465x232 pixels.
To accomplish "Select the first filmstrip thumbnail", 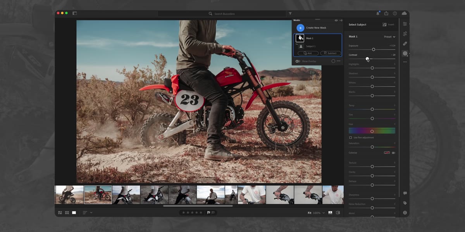I will (x=70, y=195).
